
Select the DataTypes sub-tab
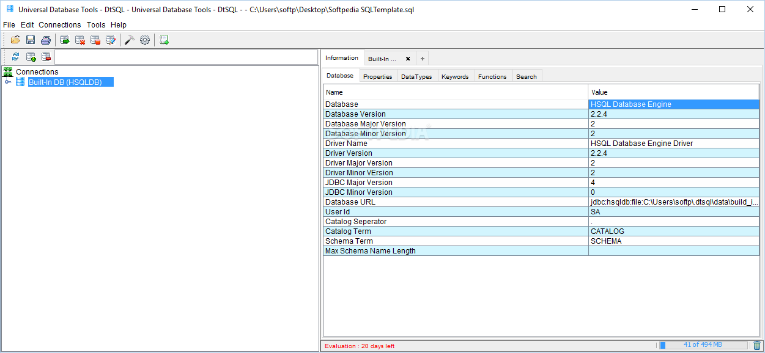click(x=416, y=76)
